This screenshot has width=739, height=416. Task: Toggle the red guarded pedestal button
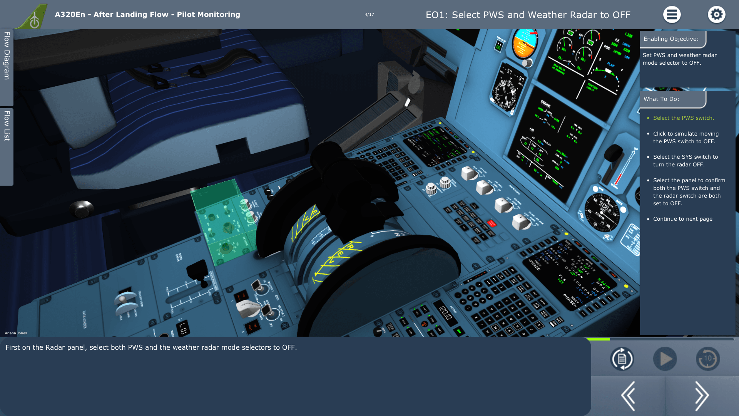(x=492, y=223)
